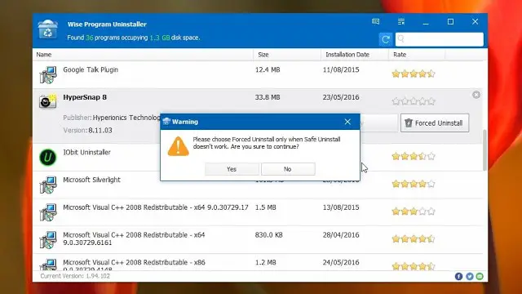Screen dimensions: 522x294
Task: Cancel the warning with No
Action: 288,169
